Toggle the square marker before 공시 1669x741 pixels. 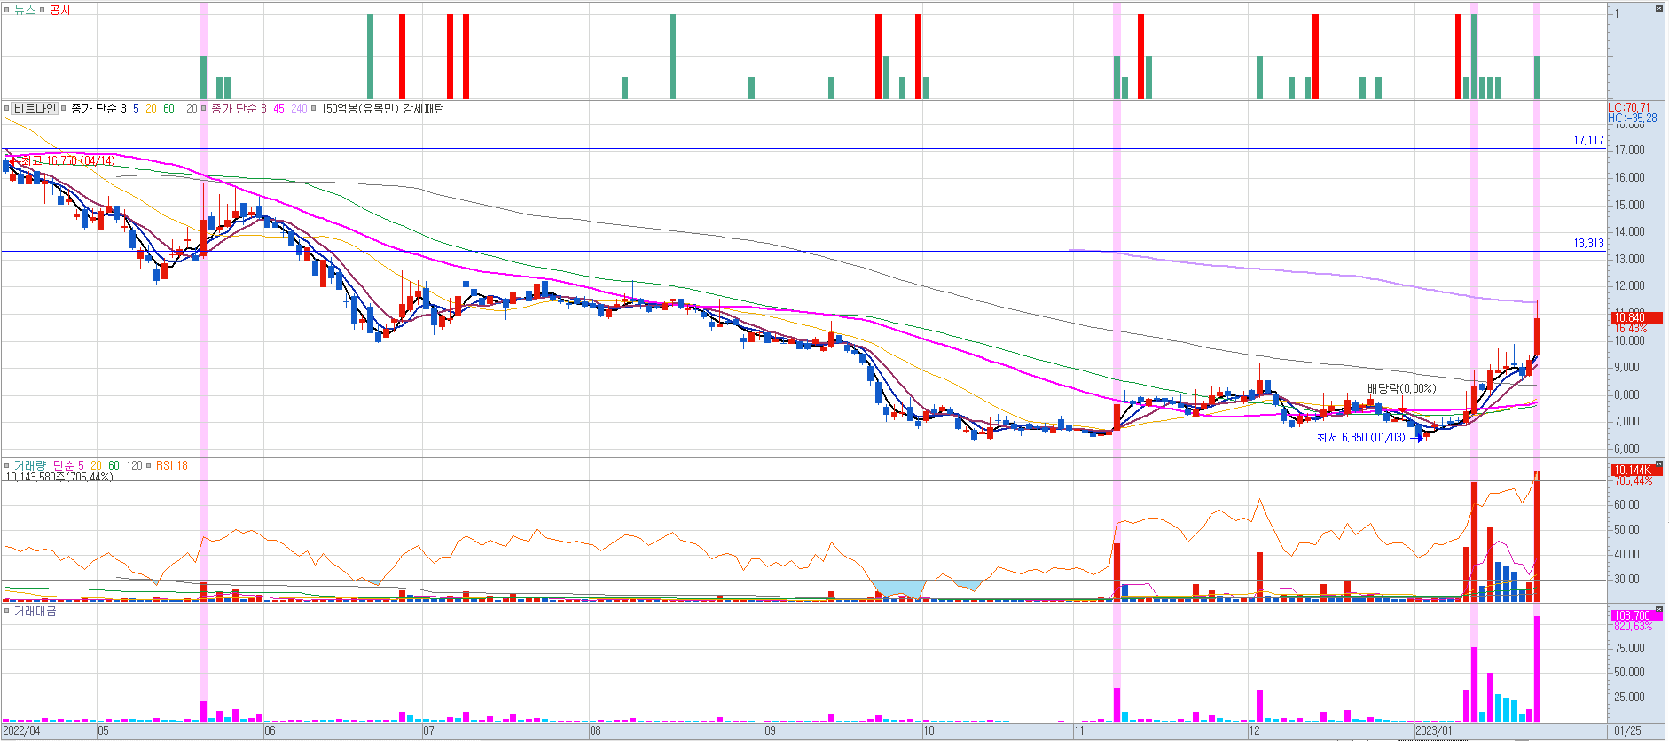click(43, 10)
